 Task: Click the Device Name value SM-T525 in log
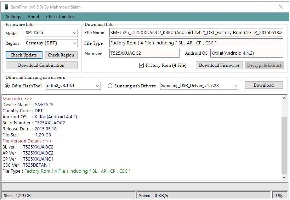pos(44,105)
